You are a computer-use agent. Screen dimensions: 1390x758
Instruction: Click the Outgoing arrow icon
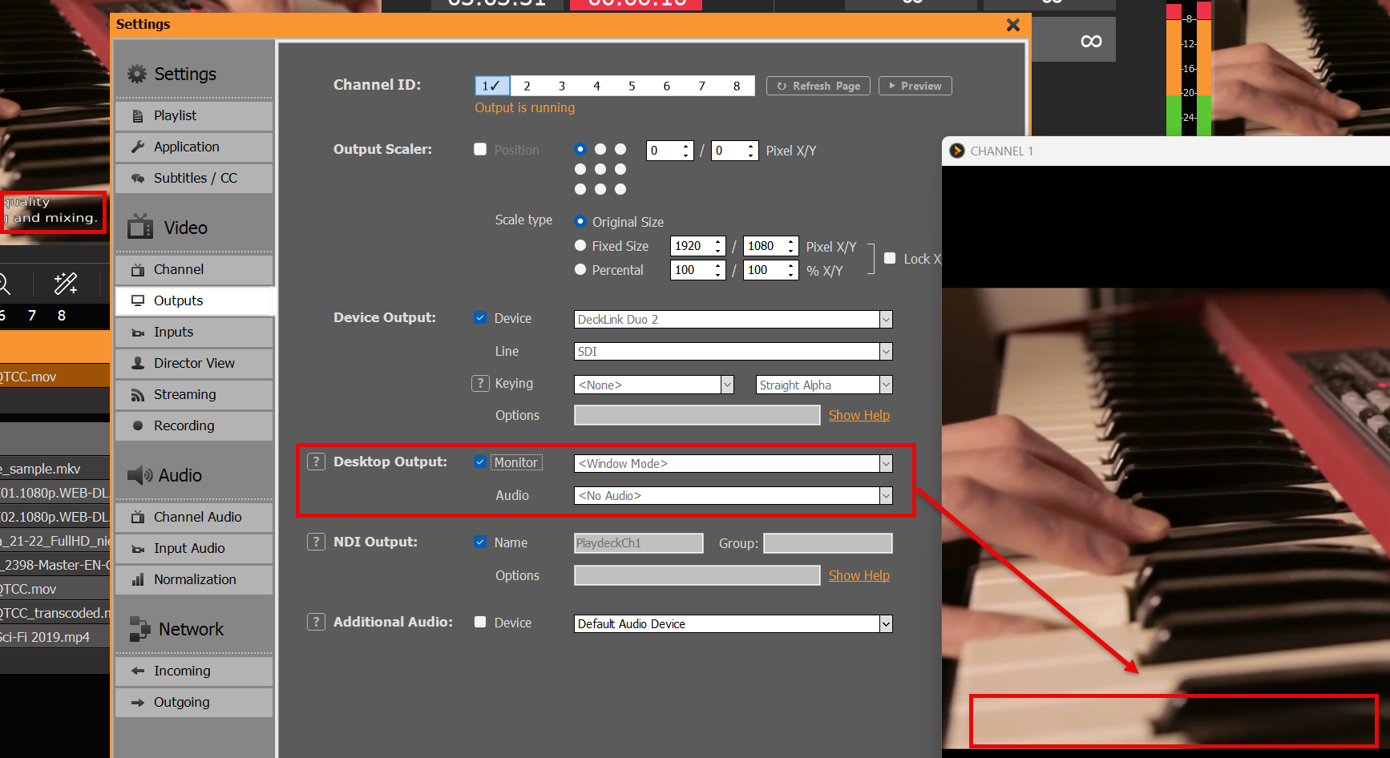coord(138,702)
